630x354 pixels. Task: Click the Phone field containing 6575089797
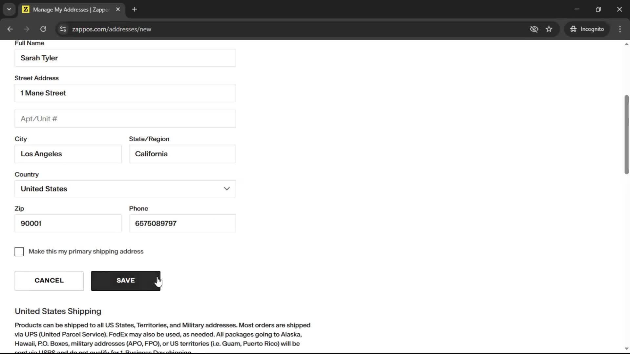pos(182,224)
